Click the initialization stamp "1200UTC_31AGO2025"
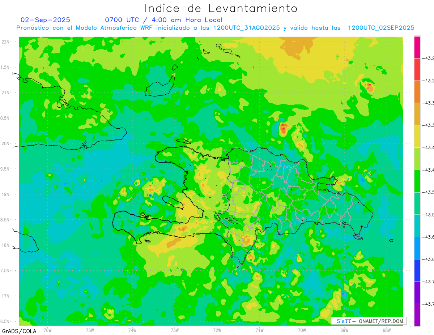This screenshot has width=434, height=335. click(x=247, y=28)
